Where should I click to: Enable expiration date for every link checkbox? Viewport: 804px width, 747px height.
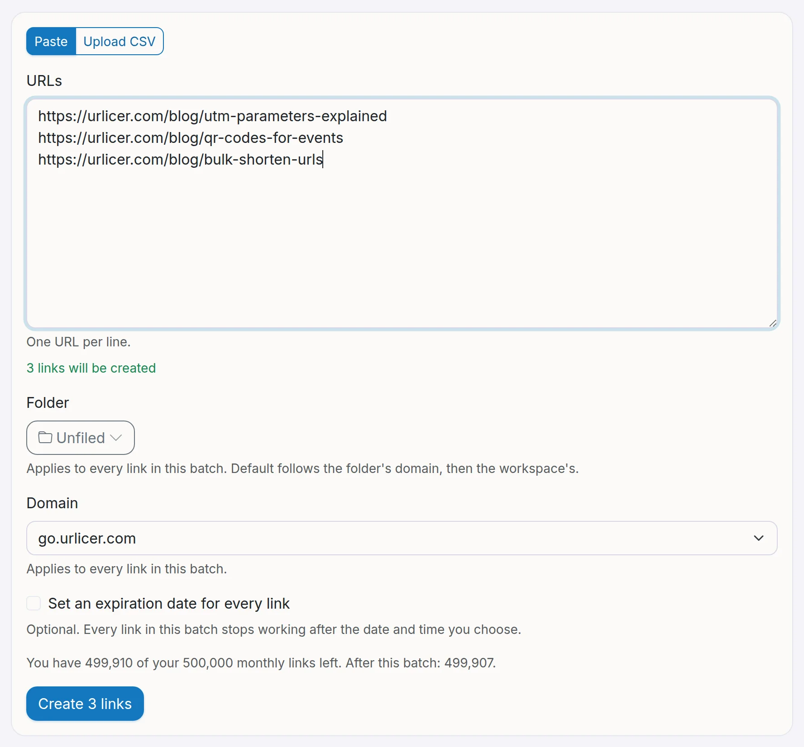click(x=33, y=603)
